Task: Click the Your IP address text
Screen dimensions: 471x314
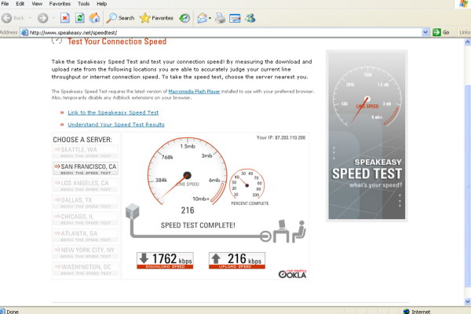Action: pyautogui.click(x=281, y=137)
